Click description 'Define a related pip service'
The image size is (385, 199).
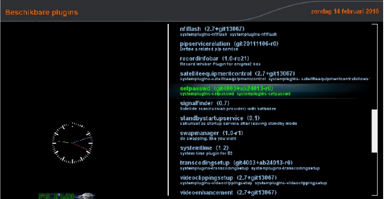209,49
